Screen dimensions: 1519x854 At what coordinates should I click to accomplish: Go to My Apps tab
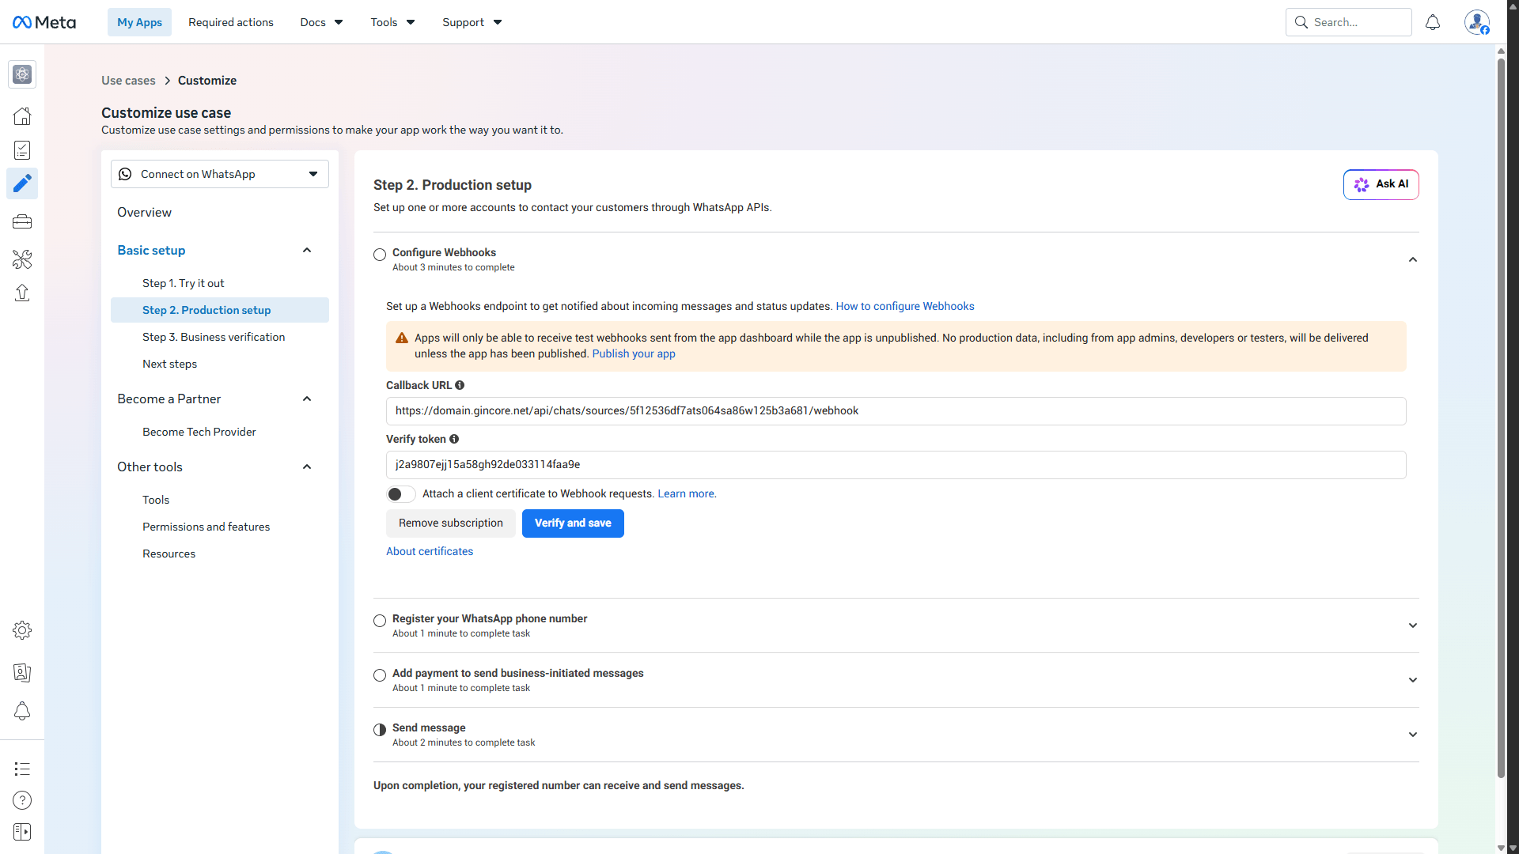[139, 22]
